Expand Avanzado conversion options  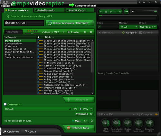[84, 114]
